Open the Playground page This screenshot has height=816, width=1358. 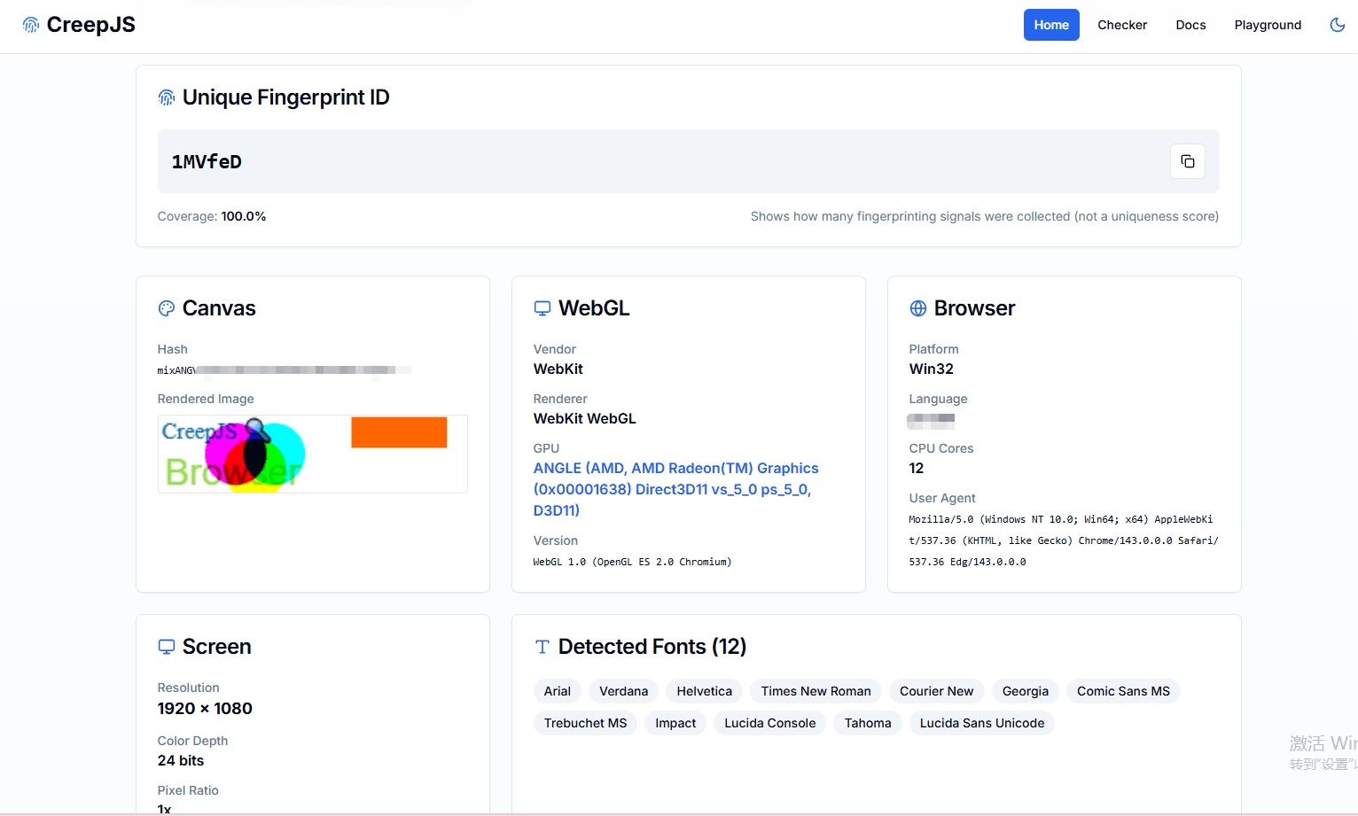coord(1268,25)
